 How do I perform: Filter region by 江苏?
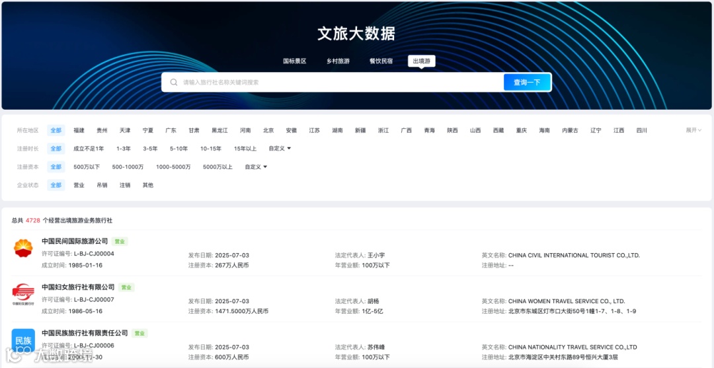pyautogui.click(x=314, y=130)
